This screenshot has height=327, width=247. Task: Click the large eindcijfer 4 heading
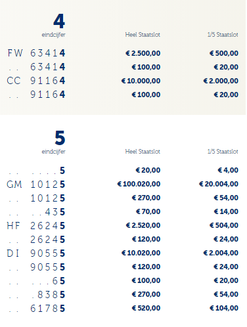point(59,21)
